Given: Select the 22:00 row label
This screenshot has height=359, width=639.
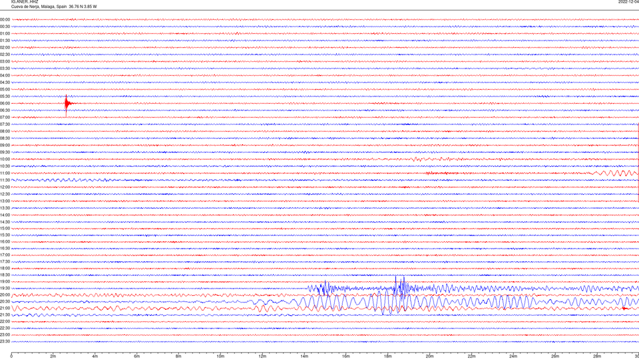Looking at the screenshot, I should [5, 322].
